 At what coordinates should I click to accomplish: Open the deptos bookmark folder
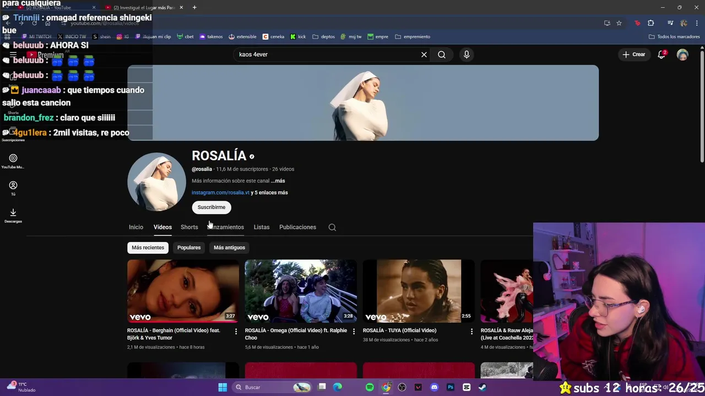[x=323, y=37]
